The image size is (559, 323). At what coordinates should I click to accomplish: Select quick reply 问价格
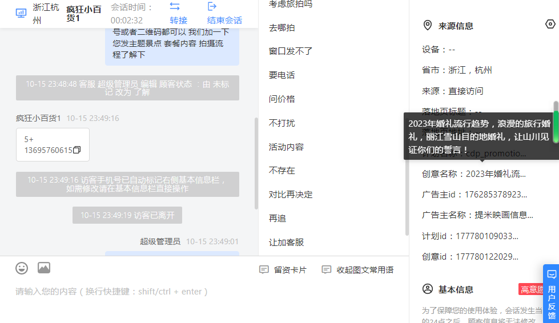pyautogui.click(x=281, y=99)
